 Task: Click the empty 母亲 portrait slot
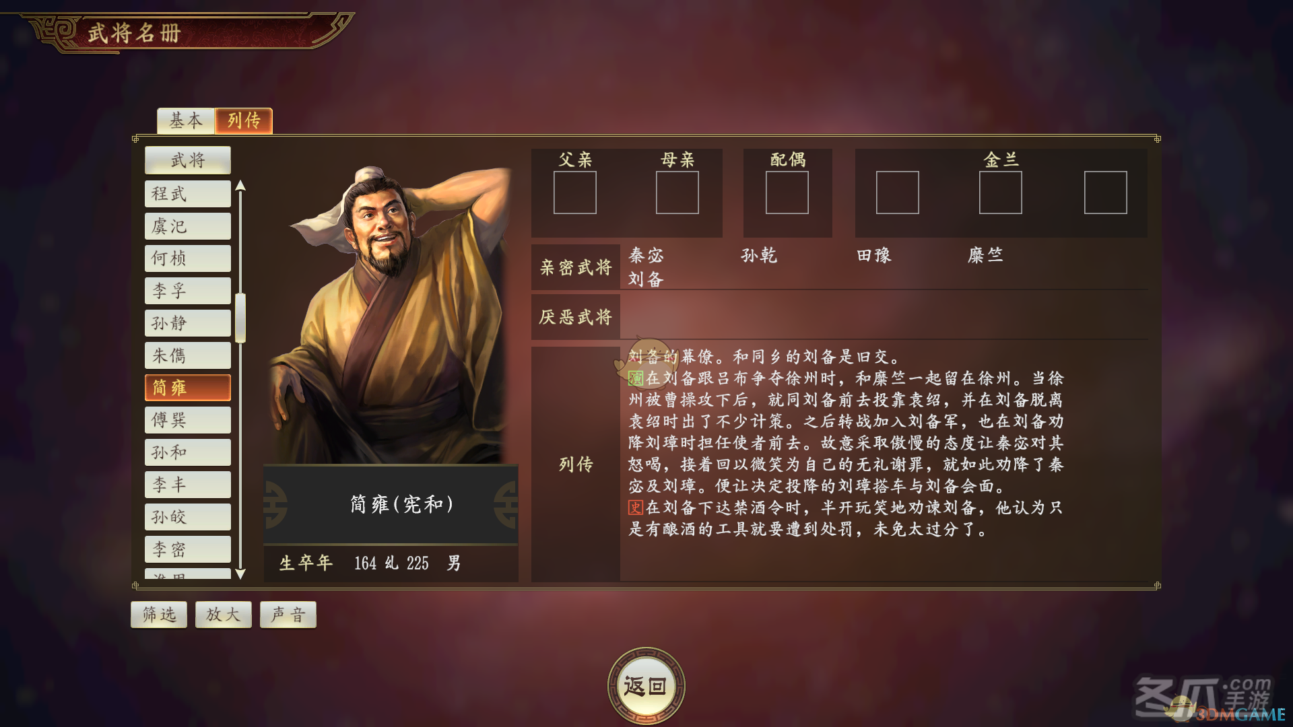point(677,193)
